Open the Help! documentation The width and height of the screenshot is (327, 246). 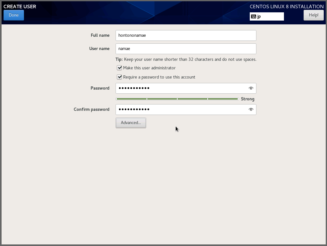coord(313,15)
